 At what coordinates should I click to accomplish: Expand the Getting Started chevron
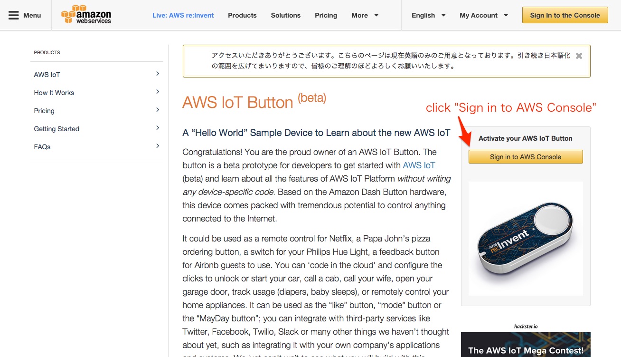coord(158,128)
